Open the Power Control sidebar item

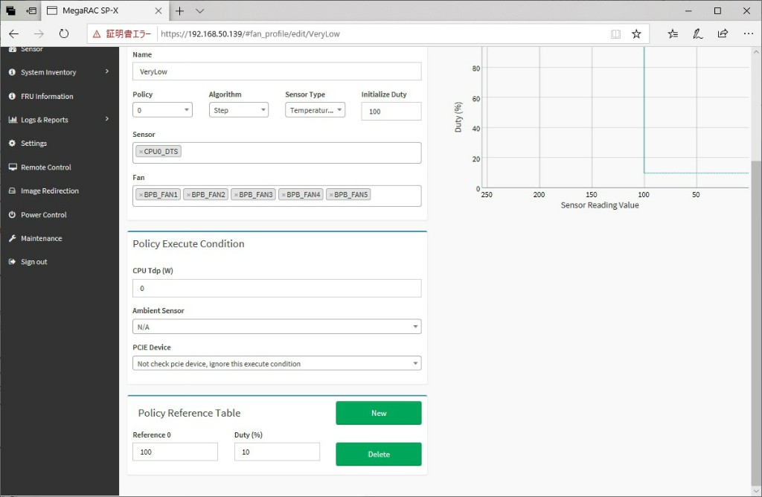(x=43, y=215)
